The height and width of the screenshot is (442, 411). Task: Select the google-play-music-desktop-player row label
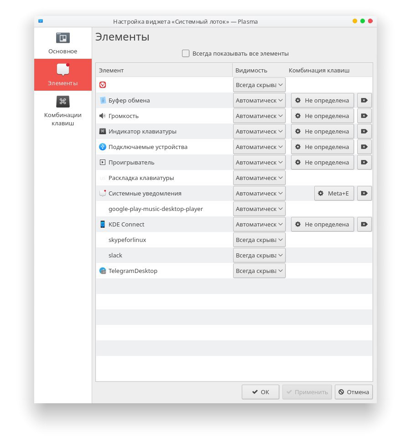(x=156, y=209)
